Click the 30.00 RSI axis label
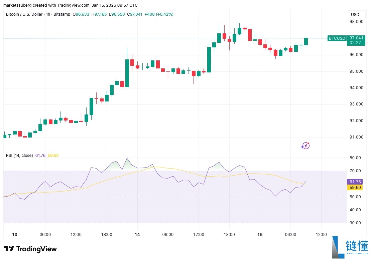This screenshot has height=259, width=370. [x=355, y=223]
